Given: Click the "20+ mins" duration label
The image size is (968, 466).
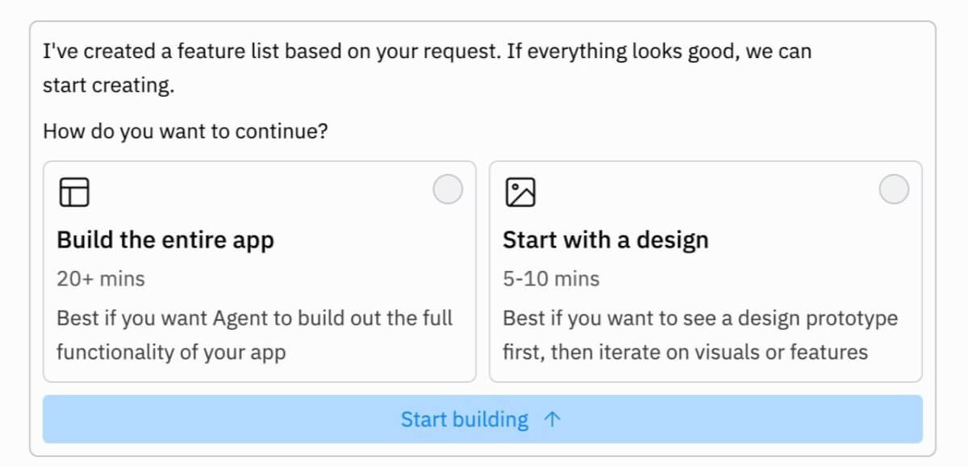Looking at the screenshot, I should pos(101,279).
